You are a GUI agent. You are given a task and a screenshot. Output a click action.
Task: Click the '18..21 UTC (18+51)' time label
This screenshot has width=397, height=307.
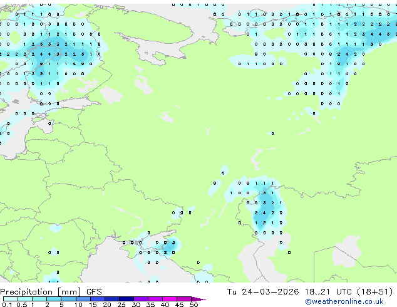tap(349, 292)
